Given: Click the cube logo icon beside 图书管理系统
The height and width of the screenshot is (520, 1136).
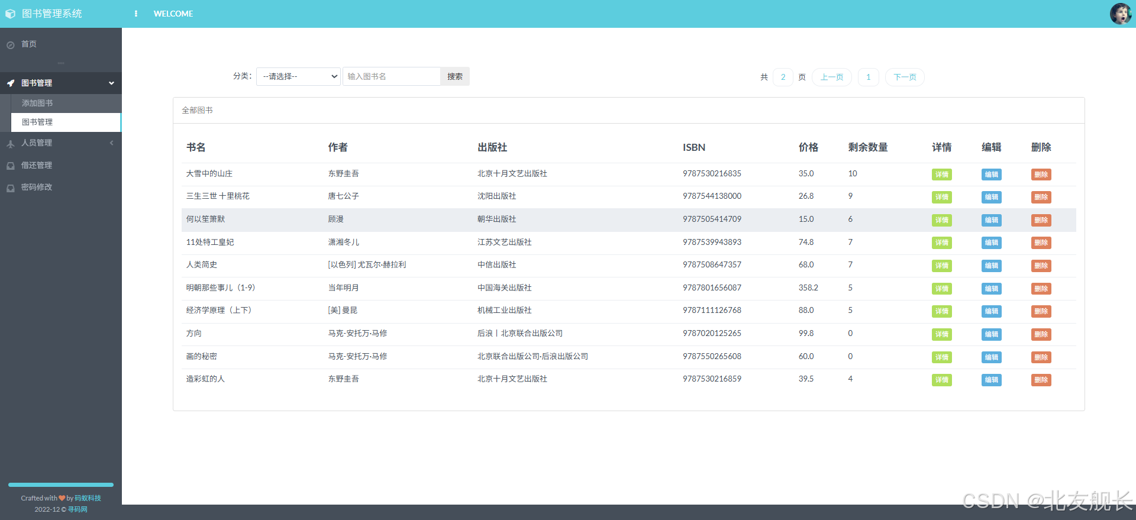Looking at the screenshot, I should pos(10,14).
